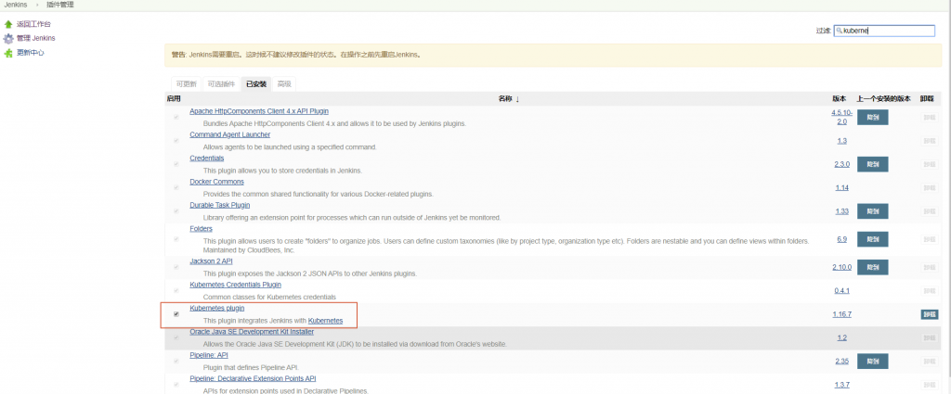Downgrade the Jackson 2 API plugin

[x=872, y=267]
